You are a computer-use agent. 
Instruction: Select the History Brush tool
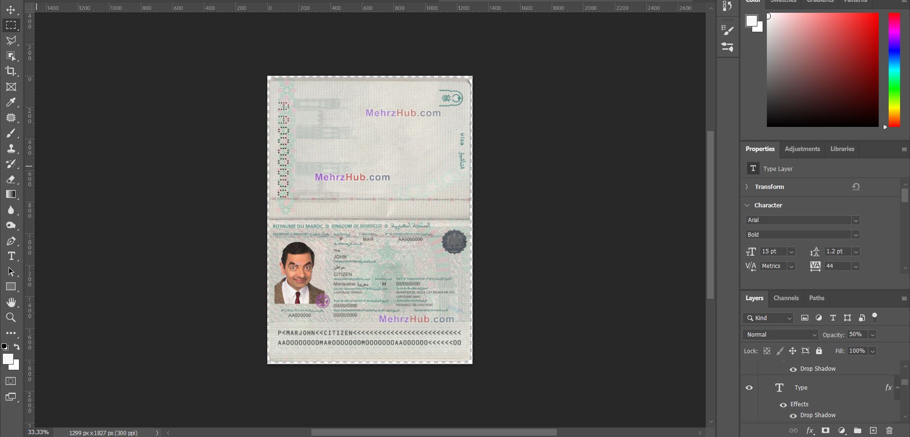(11, 164)
